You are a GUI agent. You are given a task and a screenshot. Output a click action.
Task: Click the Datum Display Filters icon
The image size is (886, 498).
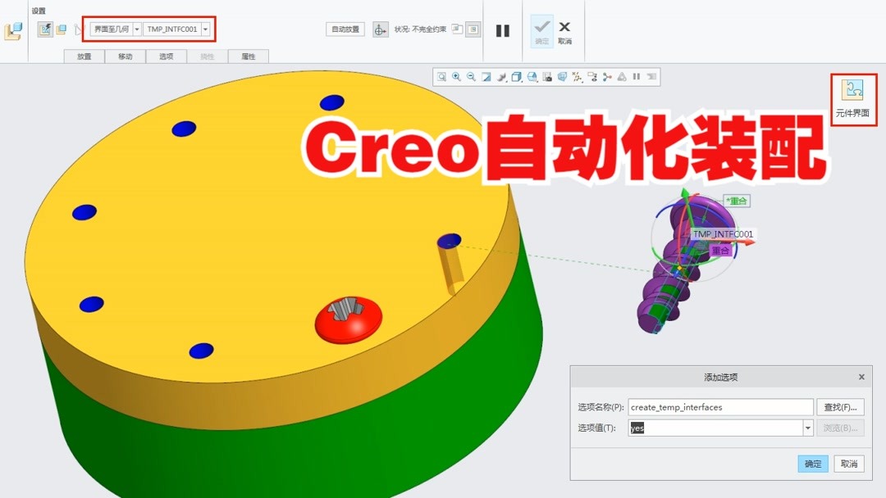(578, 76)
